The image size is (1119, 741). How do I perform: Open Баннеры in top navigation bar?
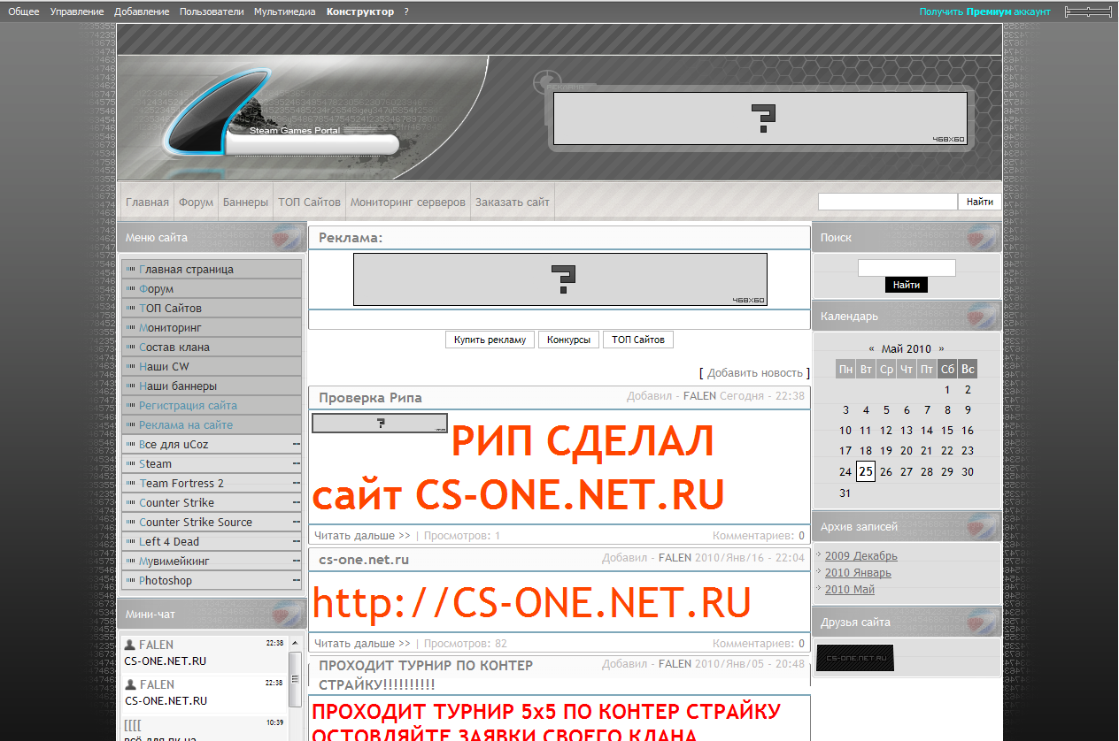coord(245,202)
